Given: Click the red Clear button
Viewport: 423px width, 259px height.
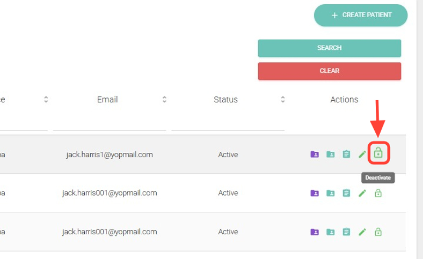Looking at the screenshot, I should tap(329, 71).
